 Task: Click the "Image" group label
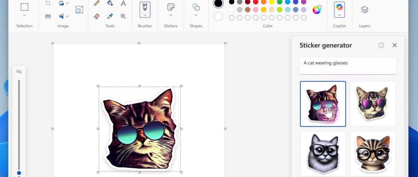point(63,26)
